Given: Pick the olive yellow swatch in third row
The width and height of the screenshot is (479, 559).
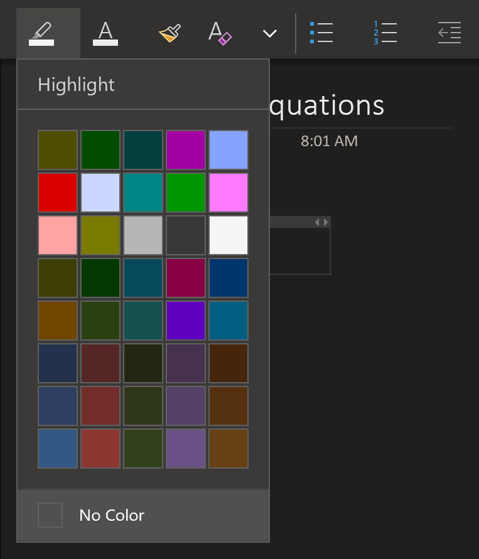Looking at the screenshot, I should pos(100,235).
